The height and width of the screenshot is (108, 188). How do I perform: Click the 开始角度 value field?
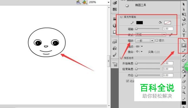[x=168, y=63]
